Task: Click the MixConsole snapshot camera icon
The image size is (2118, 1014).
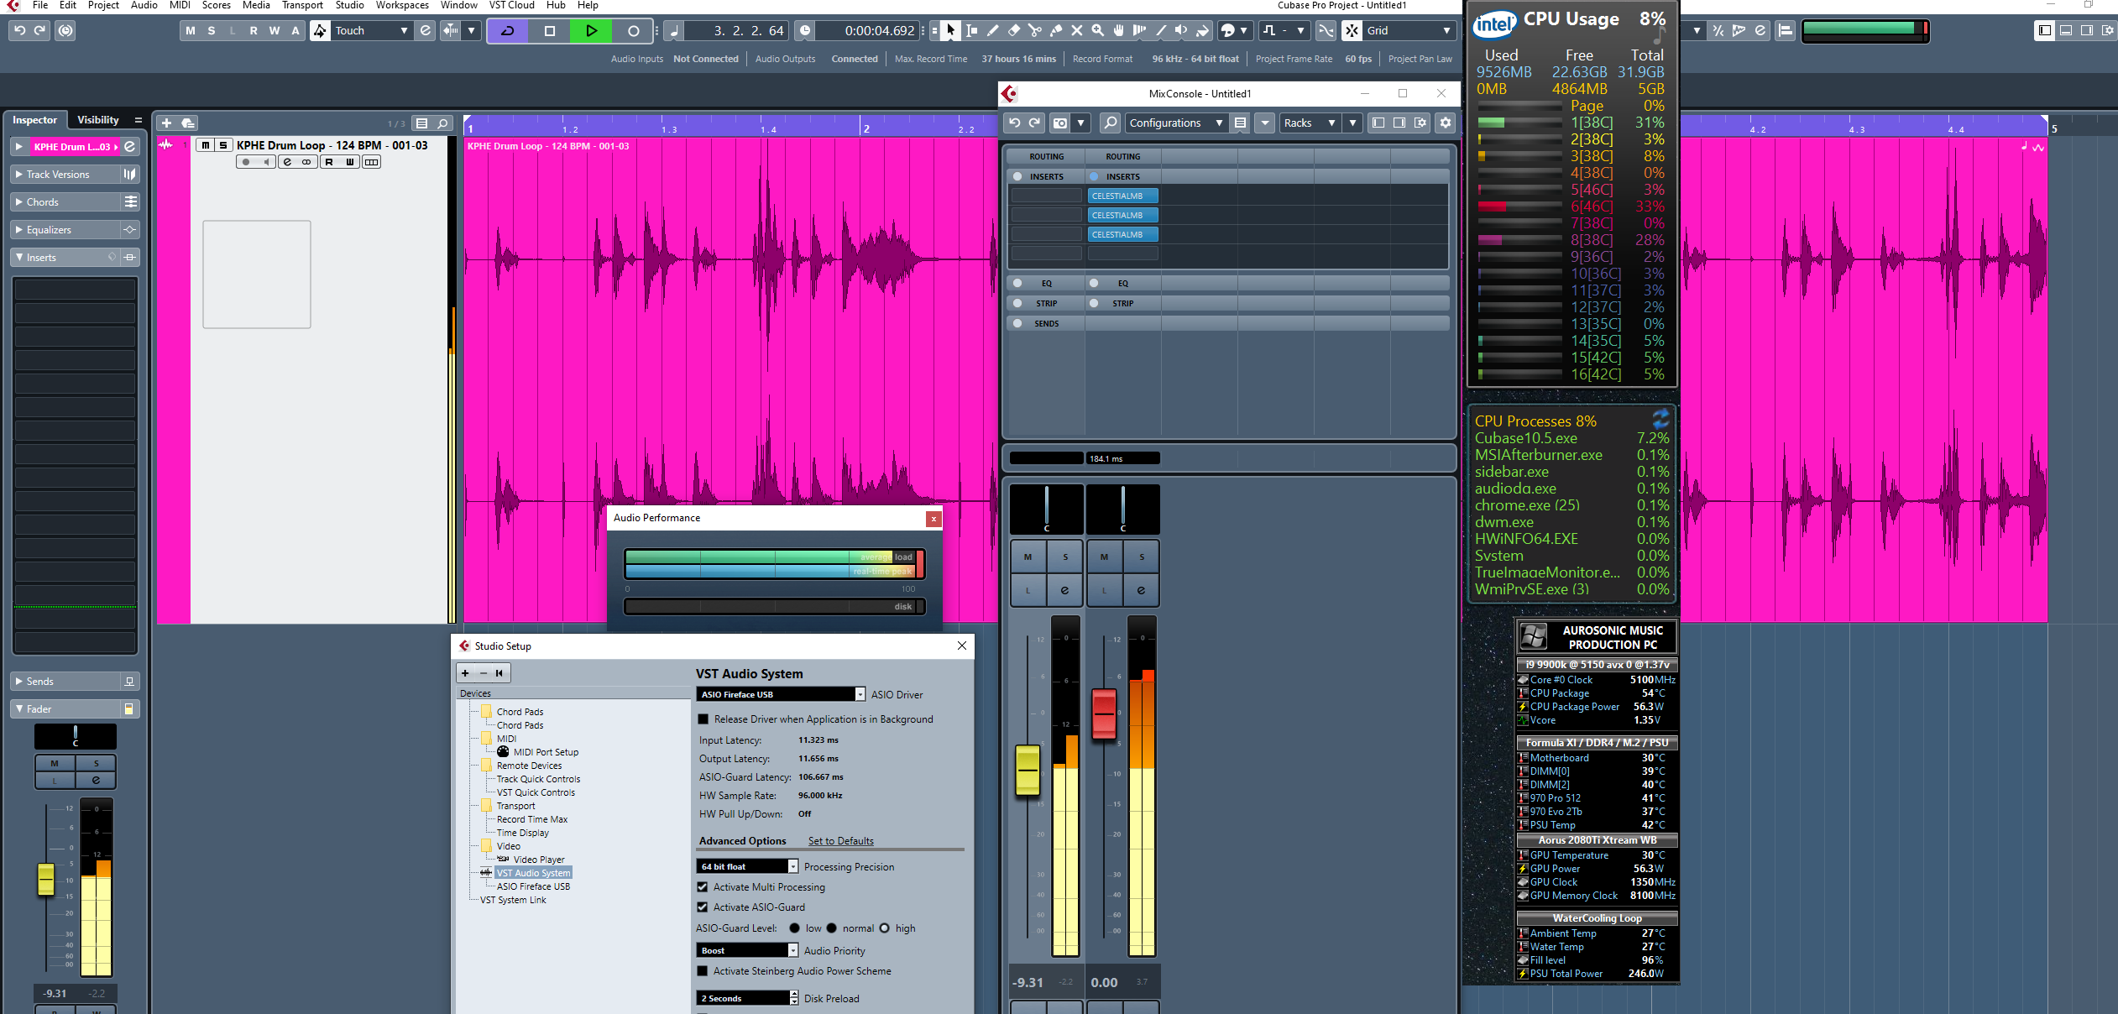Action: 1060,123
